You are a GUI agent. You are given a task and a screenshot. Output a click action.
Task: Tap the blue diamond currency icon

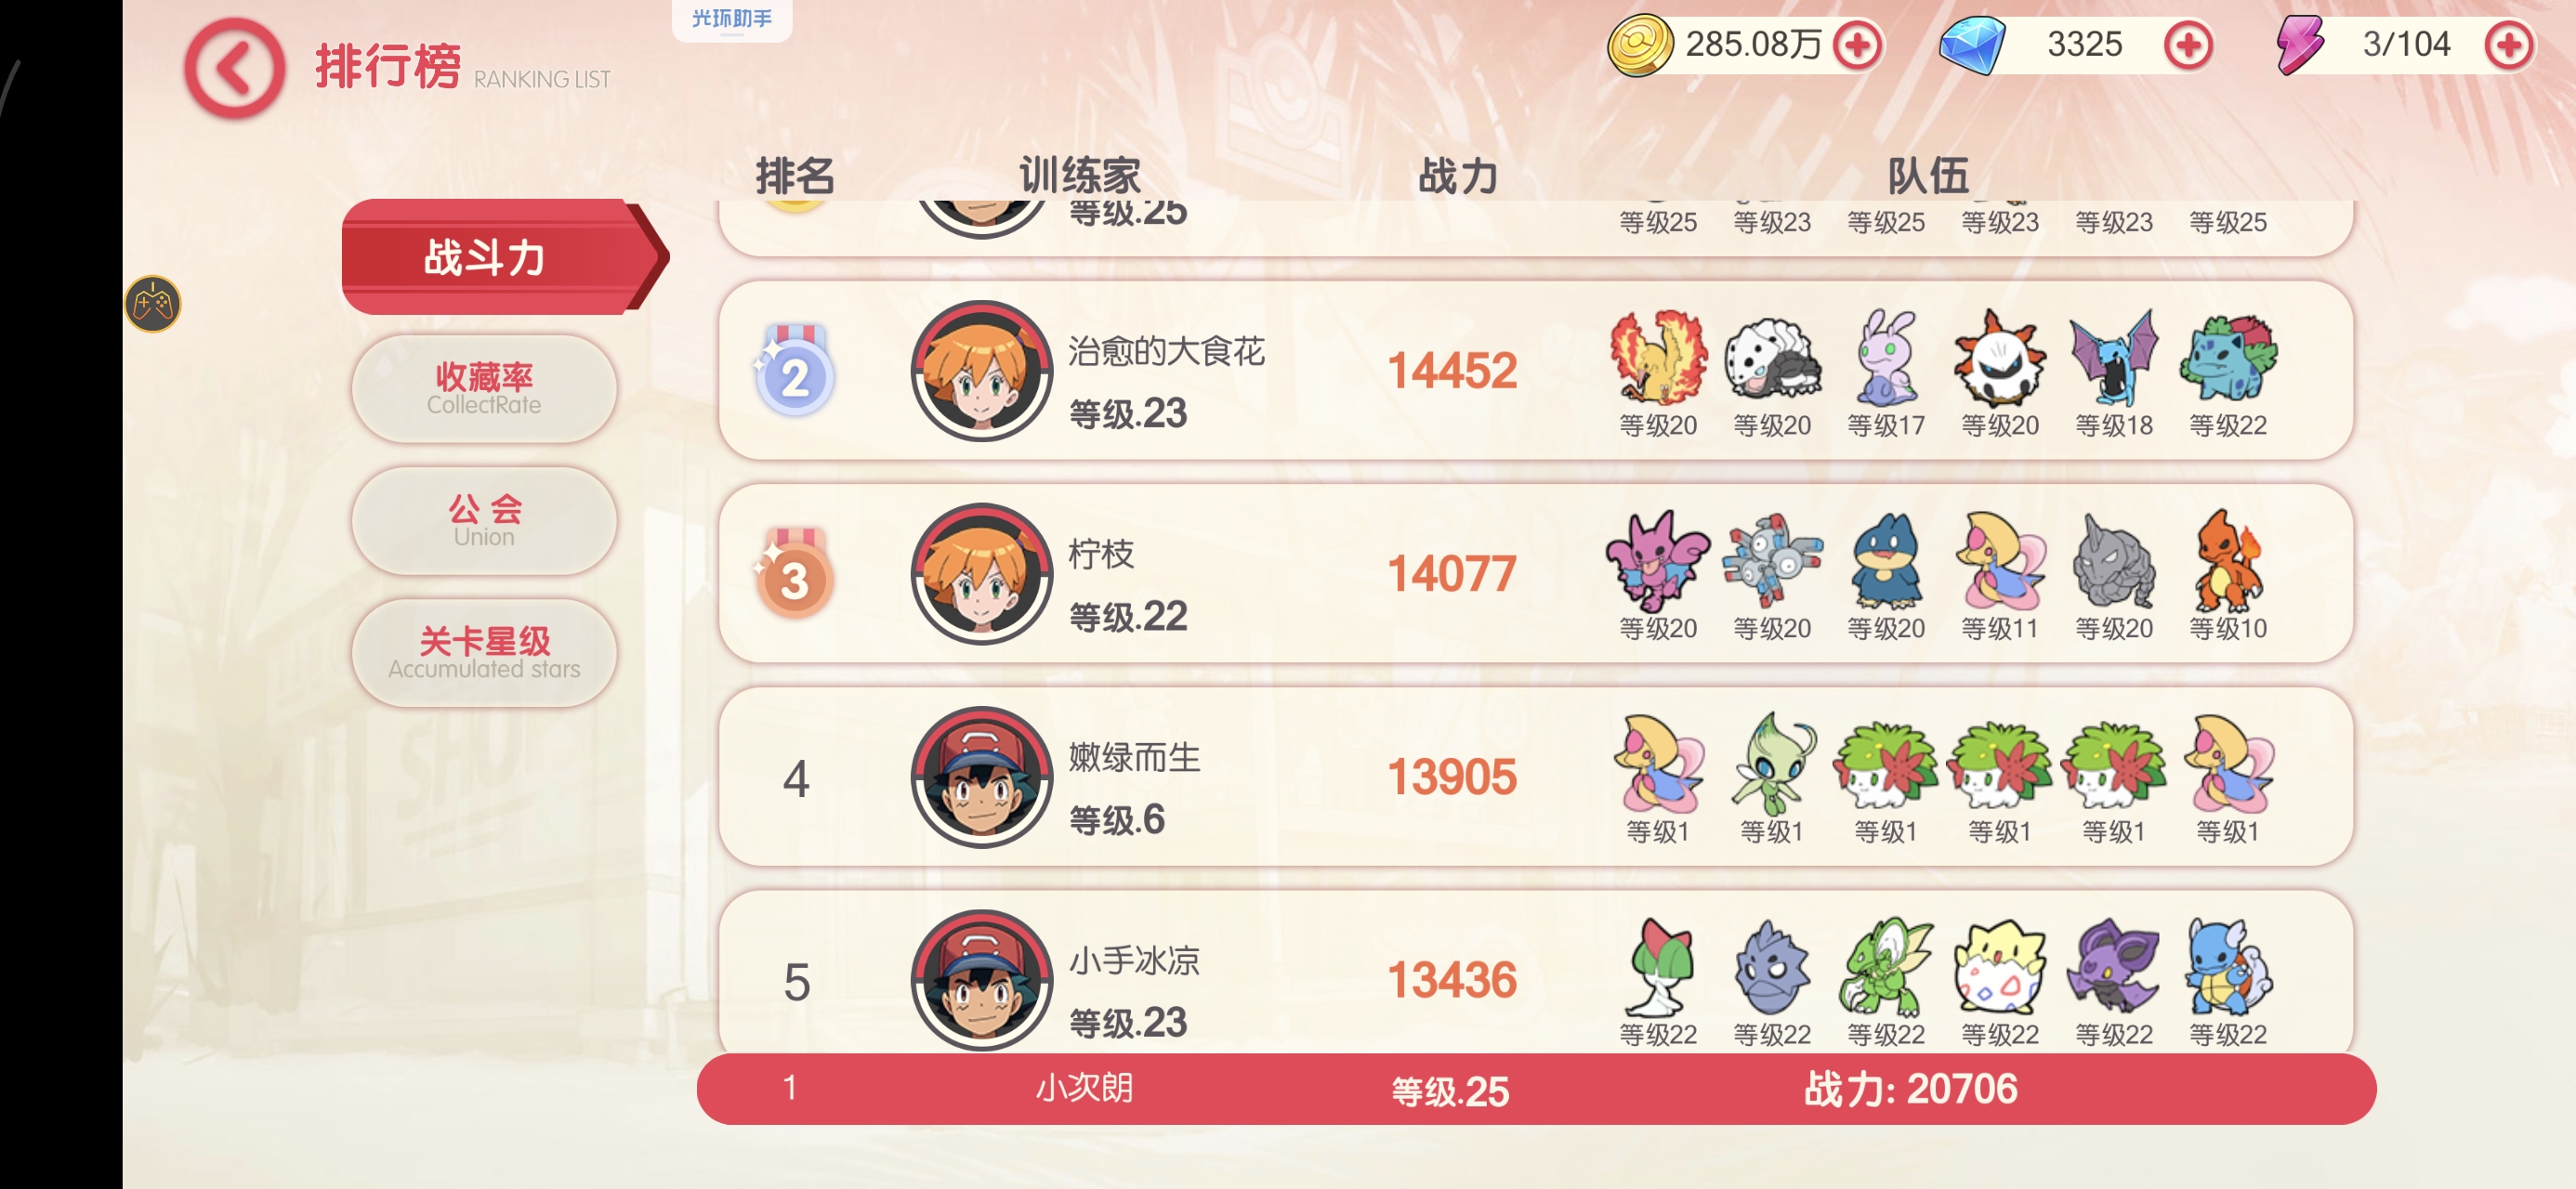[x=1972, y=45]
